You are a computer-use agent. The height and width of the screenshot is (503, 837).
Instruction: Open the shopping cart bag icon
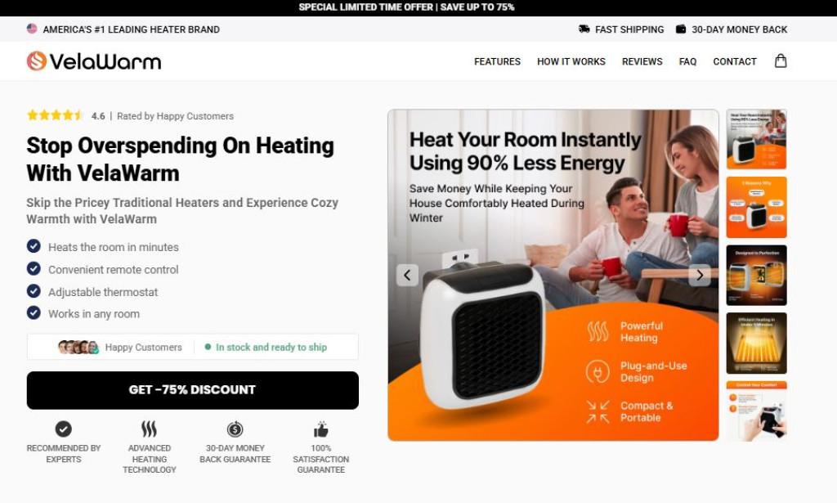(x=781, y=61)
